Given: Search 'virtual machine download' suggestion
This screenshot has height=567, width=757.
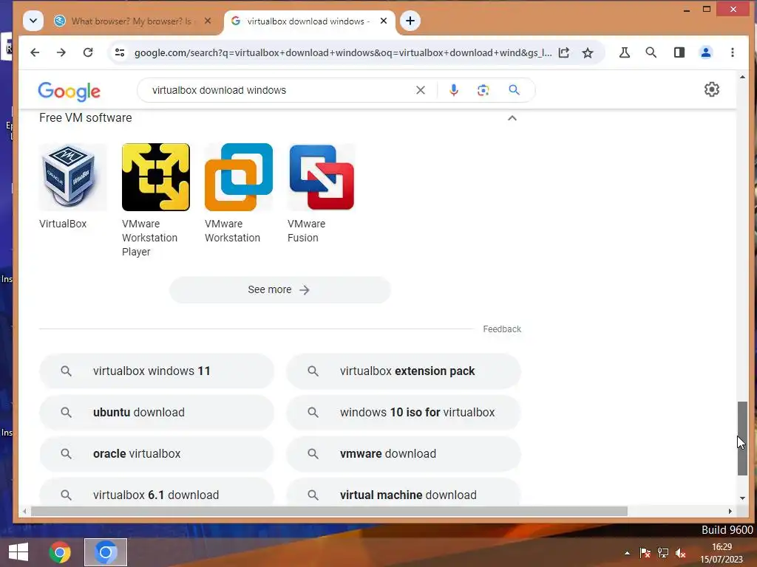Looking at the screenshot, I should pyautogui.click(x=404, y=492).
